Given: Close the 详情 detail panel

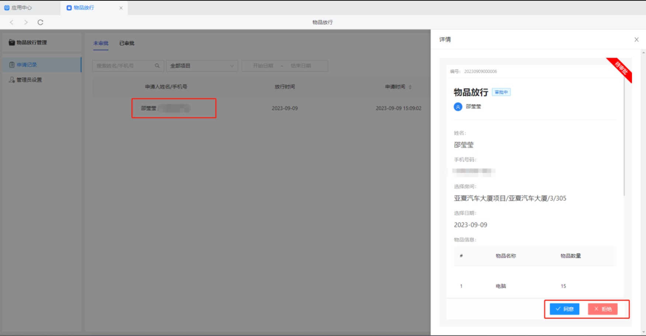Looking at the screenshot, I should point(636,40).
